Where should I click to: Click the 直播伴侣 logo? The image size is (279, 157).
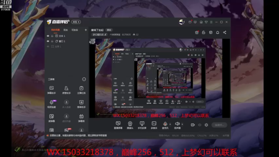click(x=58, y=22)
